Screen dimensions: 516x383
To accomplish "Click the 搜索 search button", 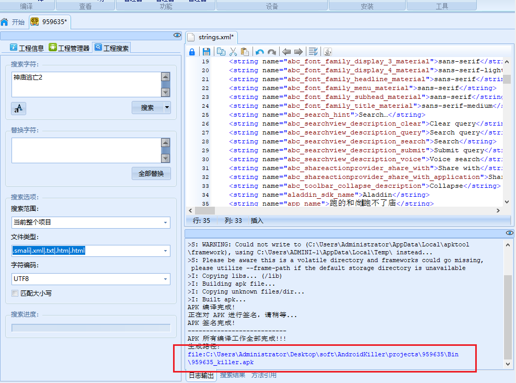I will 147,107.
